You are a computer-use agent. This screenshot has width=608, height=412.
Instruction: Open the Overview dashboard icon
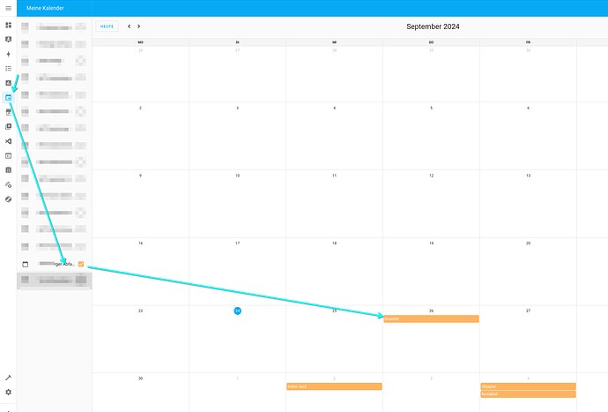pyautogui.click(x=8, y=26)
